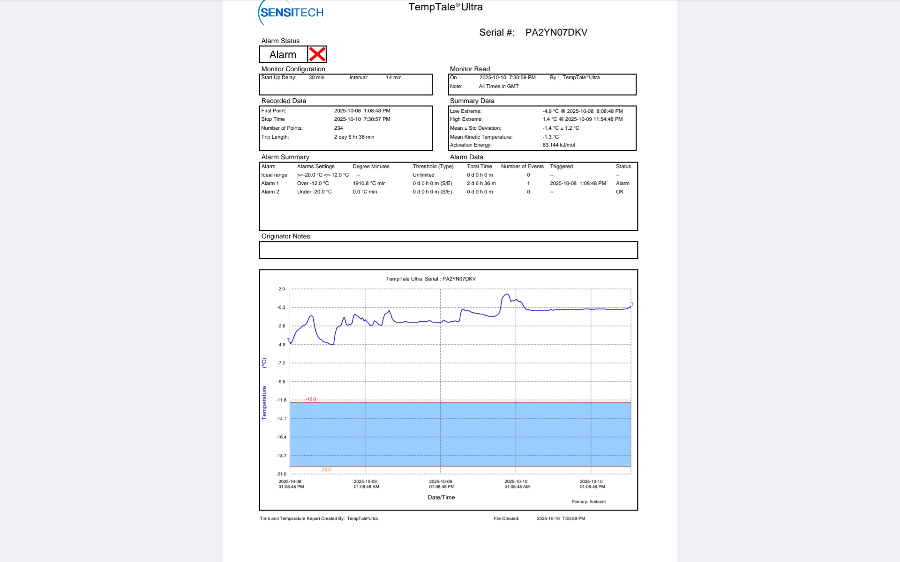Click the end T marker on the chart
The image size is (900, 562).
(x=631, y=304)
